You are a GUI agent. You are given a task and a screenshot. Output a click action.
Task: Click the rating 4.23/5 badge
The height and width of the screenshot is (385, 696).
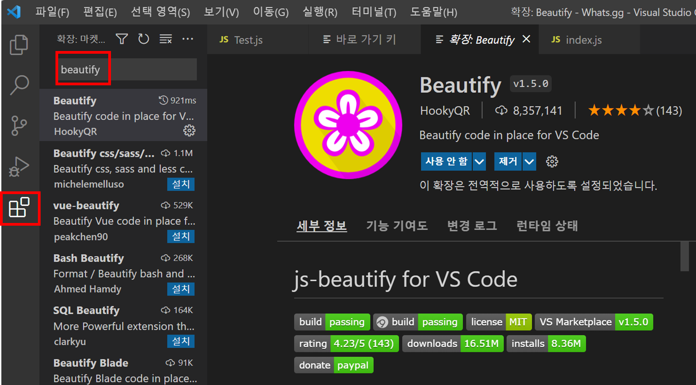coord(346,343)
